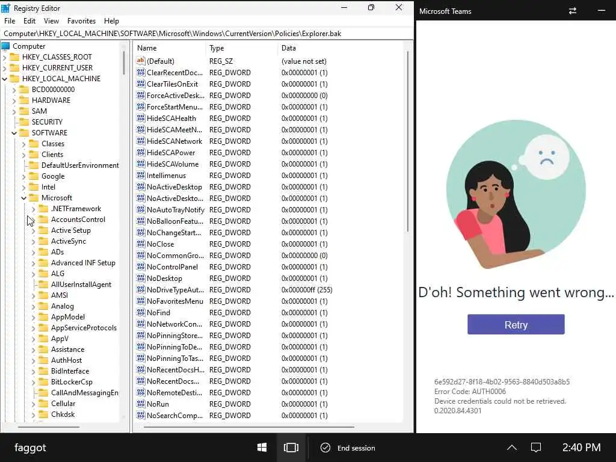Click the Computer root icon in tree
The width and height of the screenshot is (616, 462).
[x=5, y=46]
